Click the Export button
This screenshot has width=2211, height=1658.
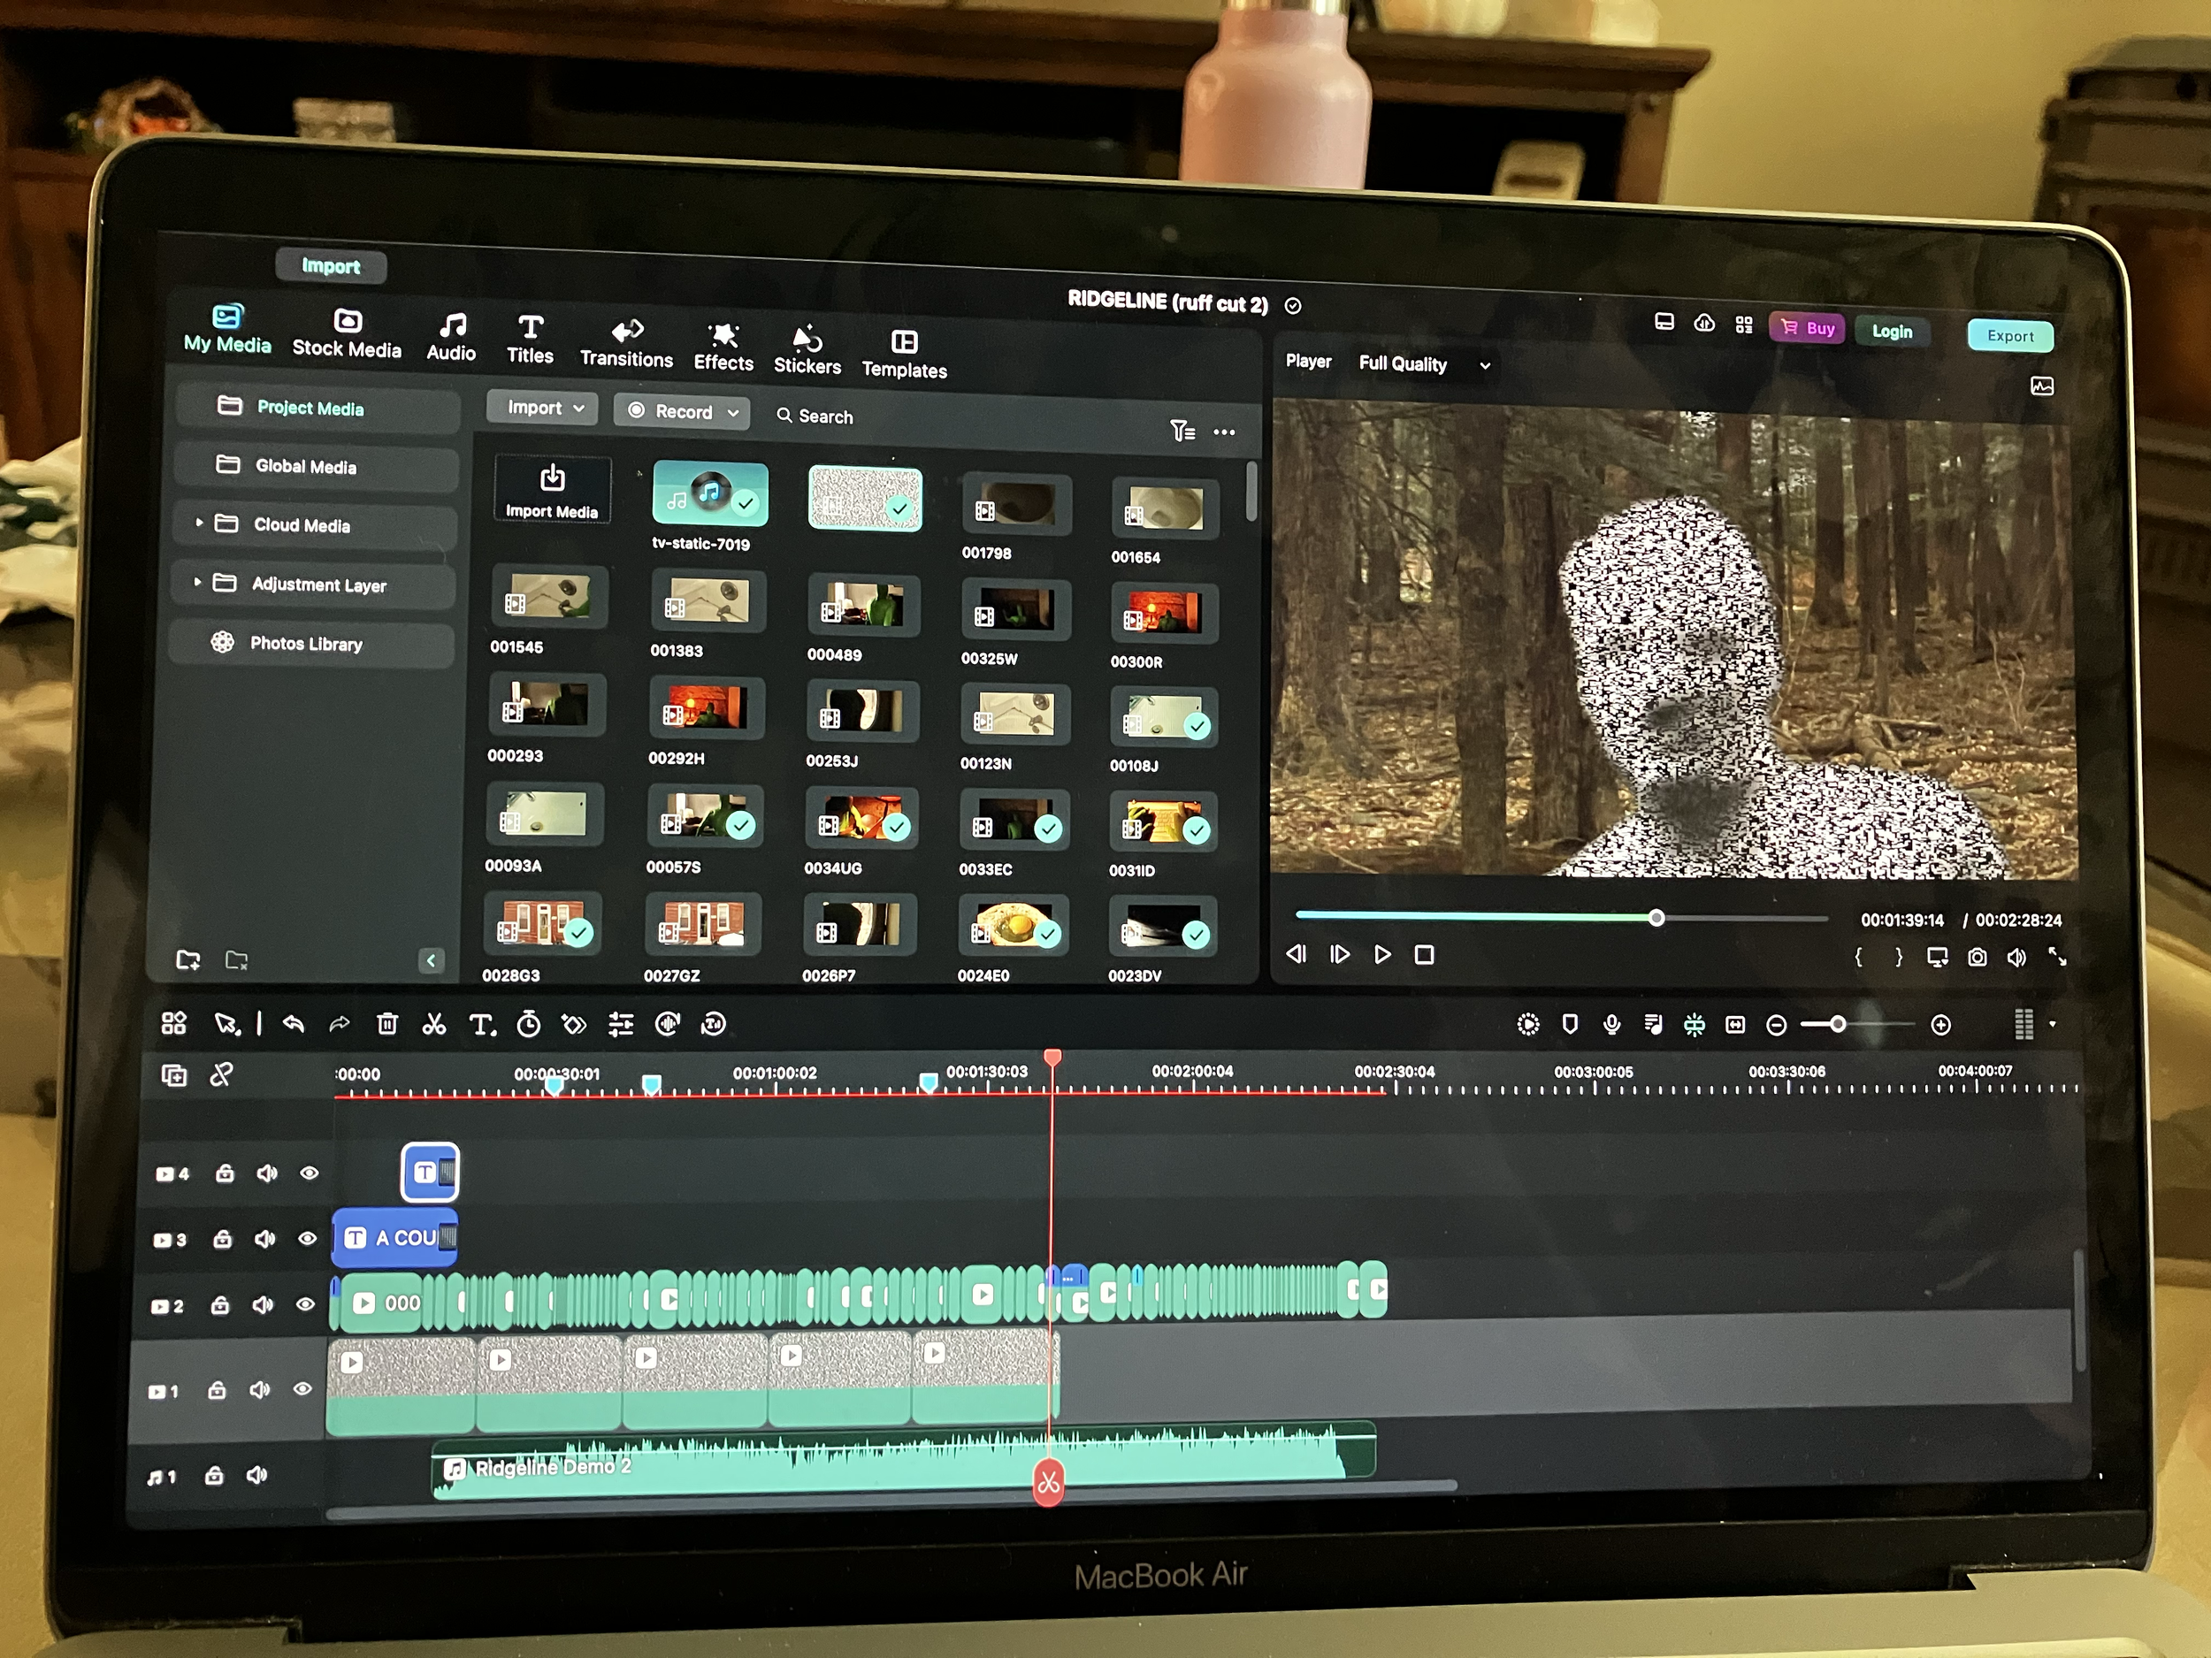[2009, 336]
